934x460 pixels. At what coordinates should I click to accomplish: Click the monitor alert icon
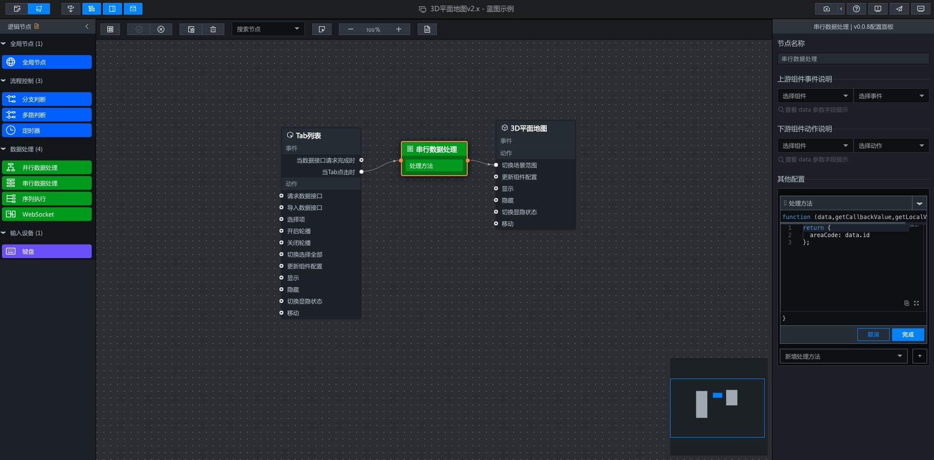[x=877, y=9]
